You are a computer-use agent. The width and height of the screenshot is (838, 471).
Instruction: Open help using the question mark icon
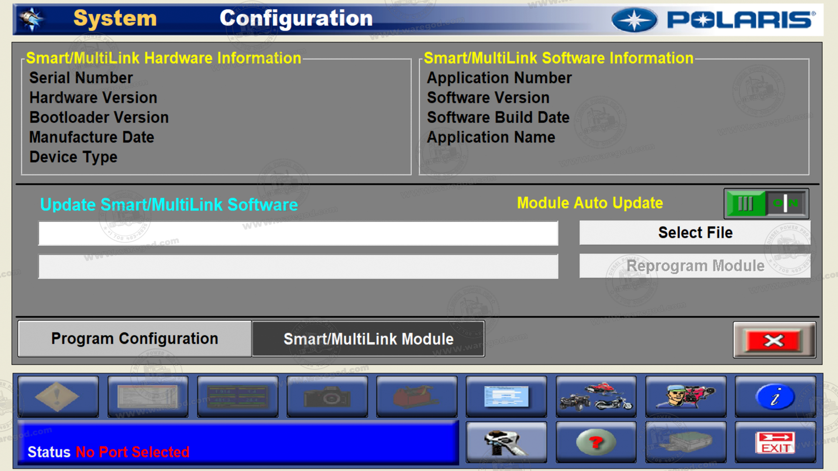coord(596,442)
